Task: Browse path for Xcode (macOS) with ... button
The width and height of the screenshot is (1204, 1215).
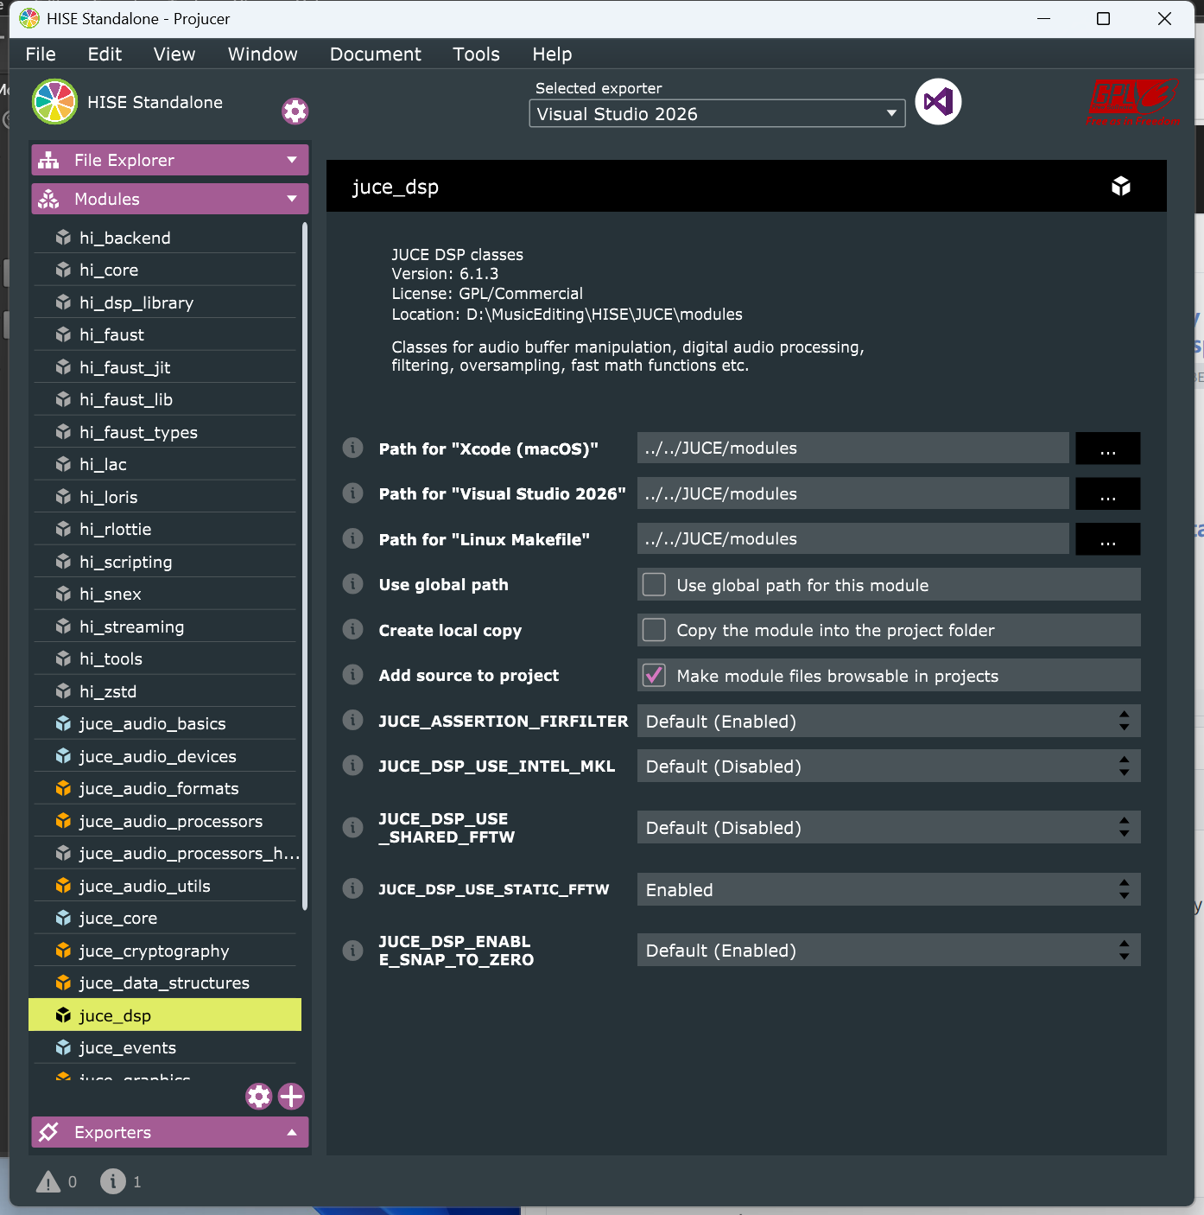Action: [1107, 448]
